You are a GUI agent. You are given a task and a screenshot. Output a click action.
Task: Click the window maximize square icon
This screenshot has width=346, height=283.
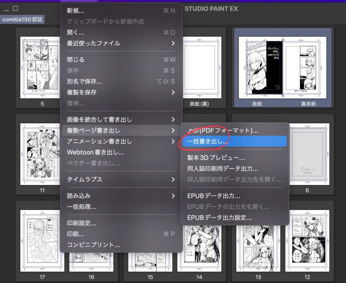[x=15, y=8]
